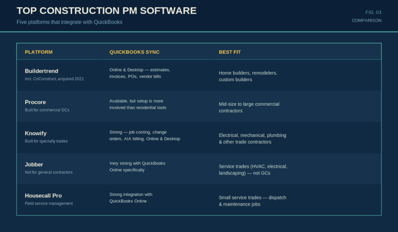Select 'Electrical, mechanical, plumbing' best fit cell
The image size is (398, 232).
[253, 139]
